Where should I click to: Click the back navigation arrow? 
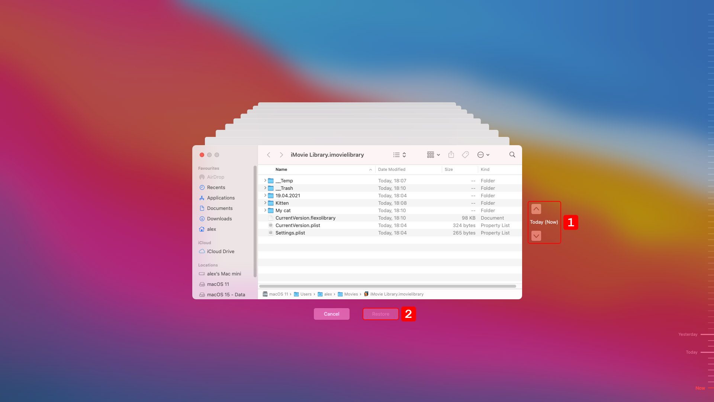click(269, 154)
